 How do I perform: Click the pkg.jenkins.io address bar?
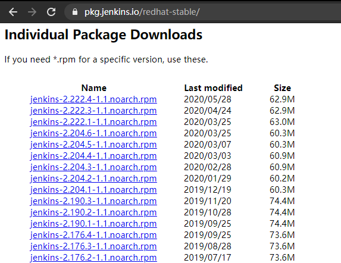(202, 12)
